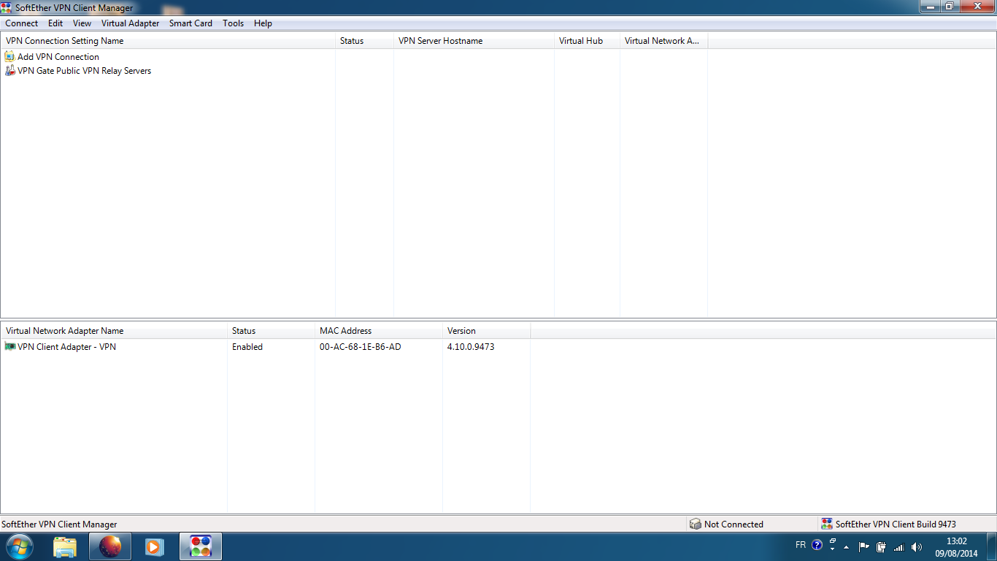Screen dimensions: 997x561
Task: Click the Virtual Hub column header
Action: click(588, 41)
